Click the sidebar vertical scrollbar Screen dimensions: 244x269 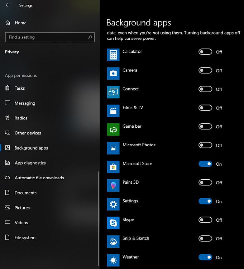(99, 218)
